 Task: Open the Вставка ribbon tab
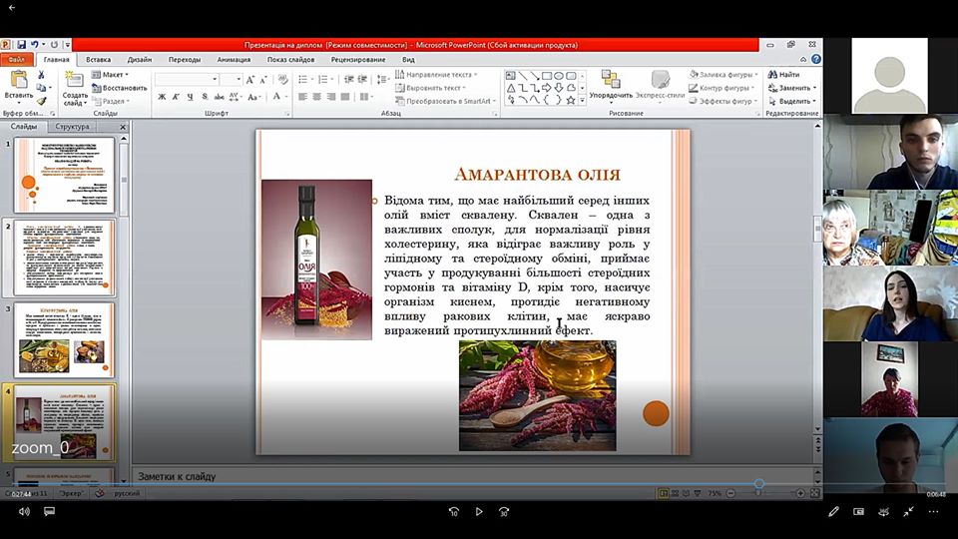(99, 60)
